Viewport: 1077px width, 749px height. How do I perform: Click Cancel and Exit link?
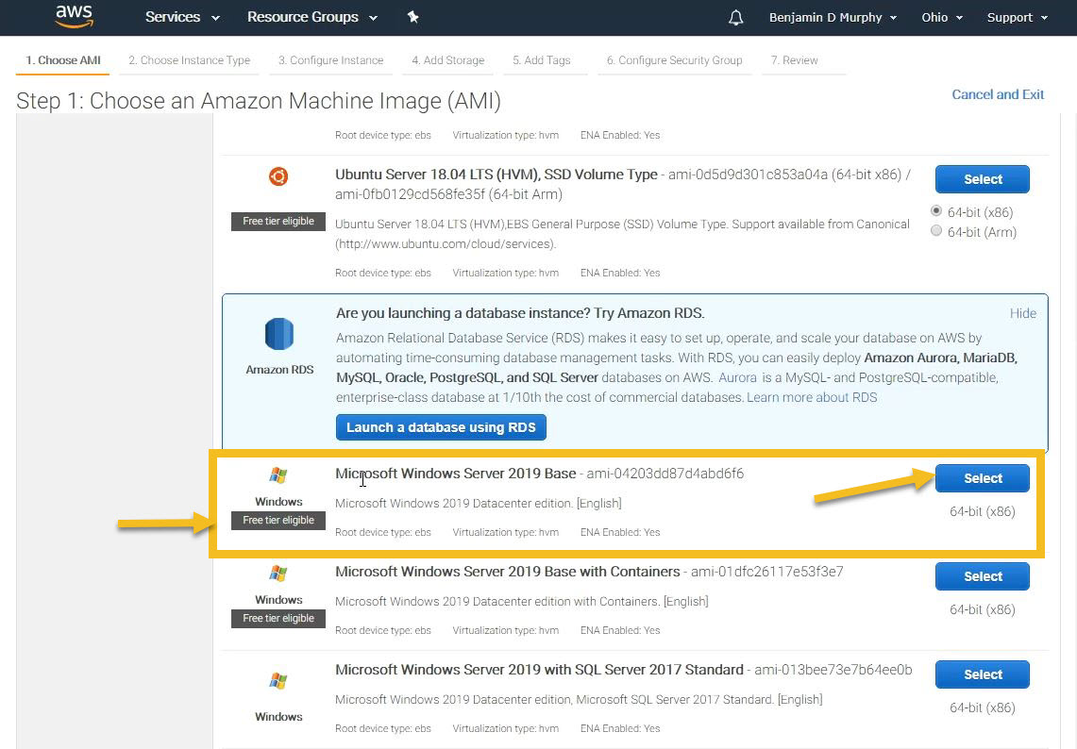(x=998, y=94)
